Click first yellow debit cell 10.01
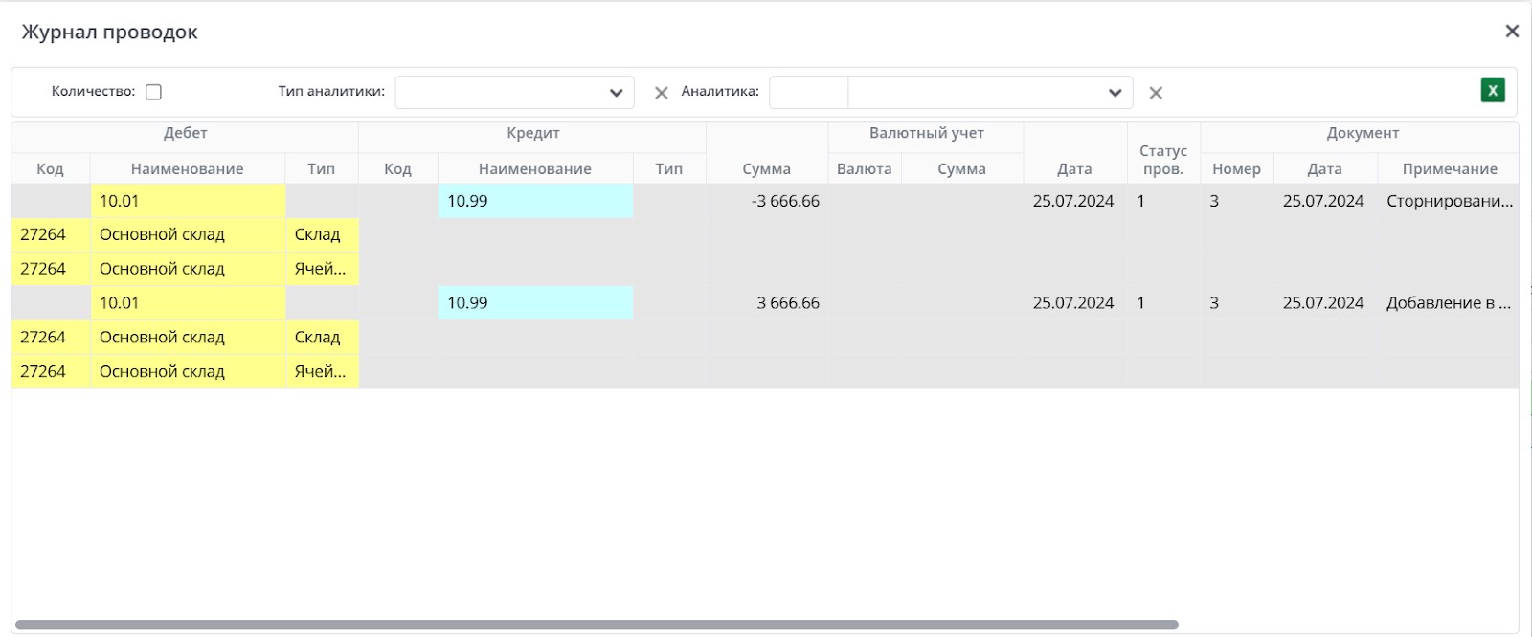This screenshot has height=637, width=1532. click(187, 201)
